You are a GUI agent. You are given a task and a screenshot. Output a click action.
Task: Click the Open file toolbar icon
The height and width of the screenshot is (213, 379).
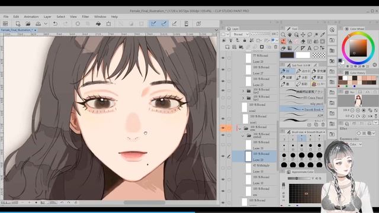coord(28,24)
